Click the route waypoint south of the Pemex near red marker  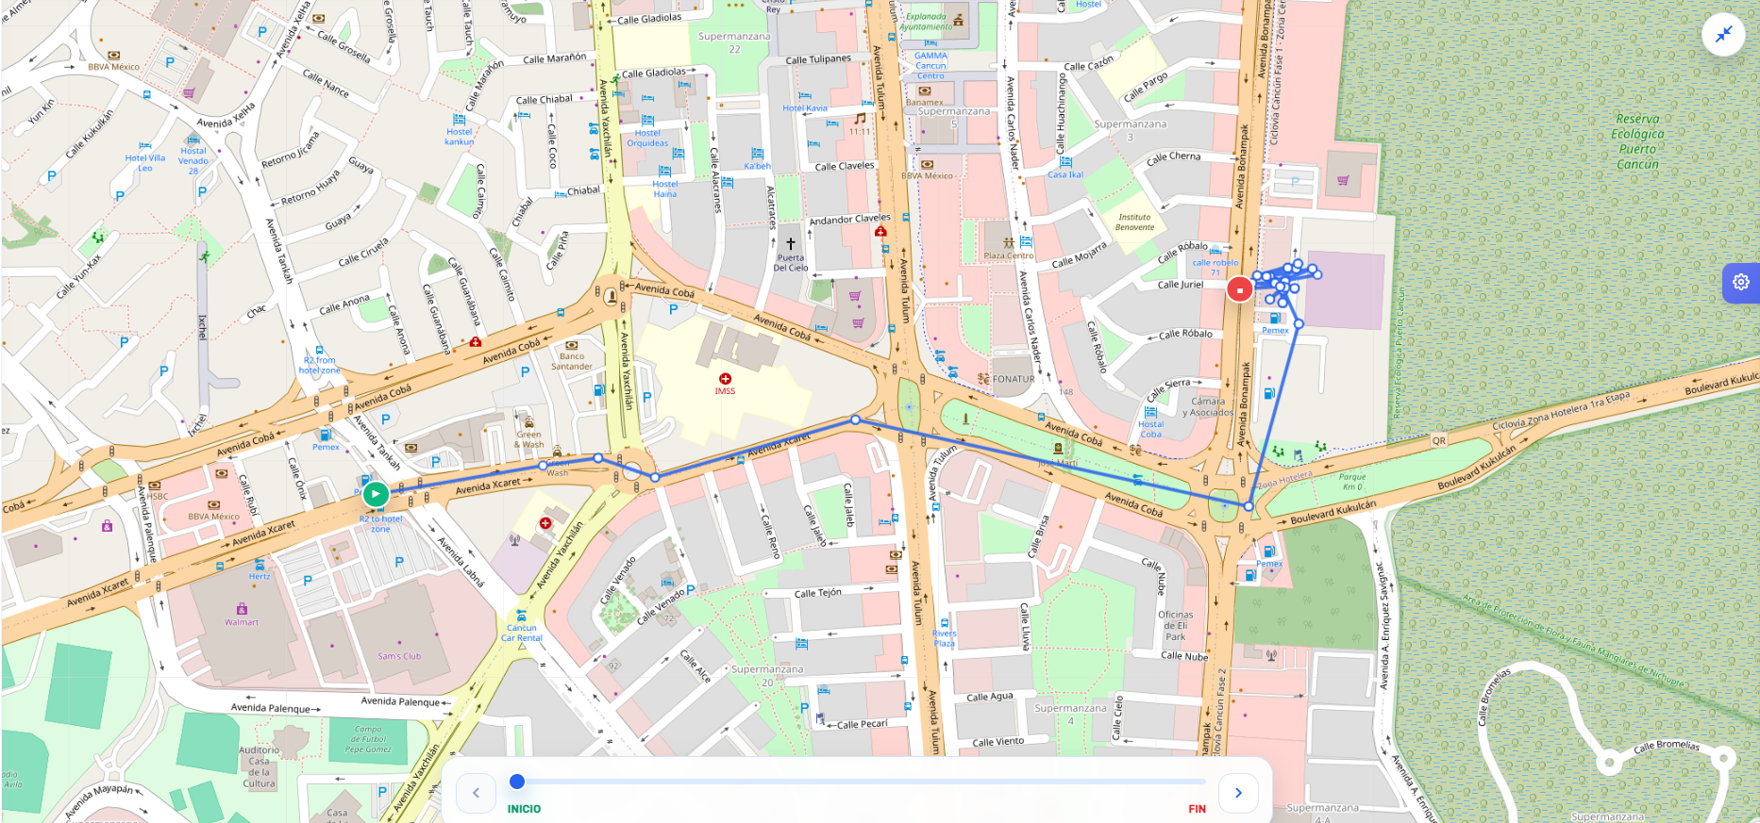click(x=1299, y=323)
